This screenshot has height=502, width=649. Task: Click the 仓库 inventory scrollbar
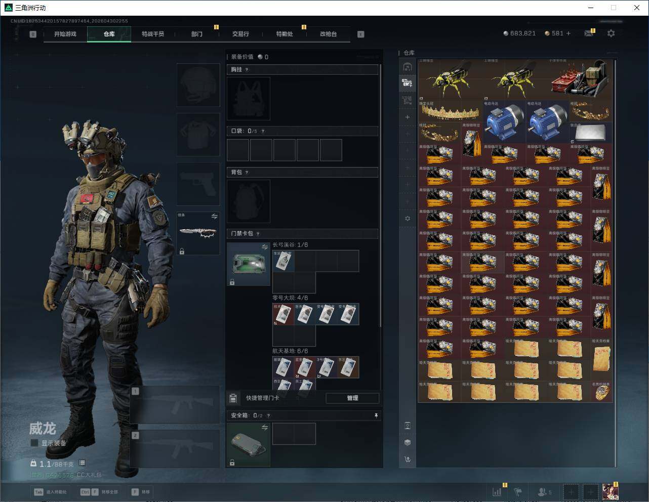pos(615,263)
